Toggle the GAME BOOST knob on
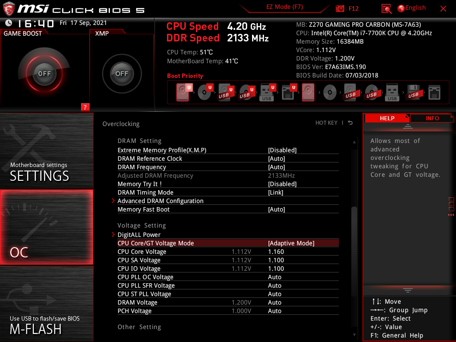Image resolution: width=456 pixels, height=342 pixels. (44, 73)
